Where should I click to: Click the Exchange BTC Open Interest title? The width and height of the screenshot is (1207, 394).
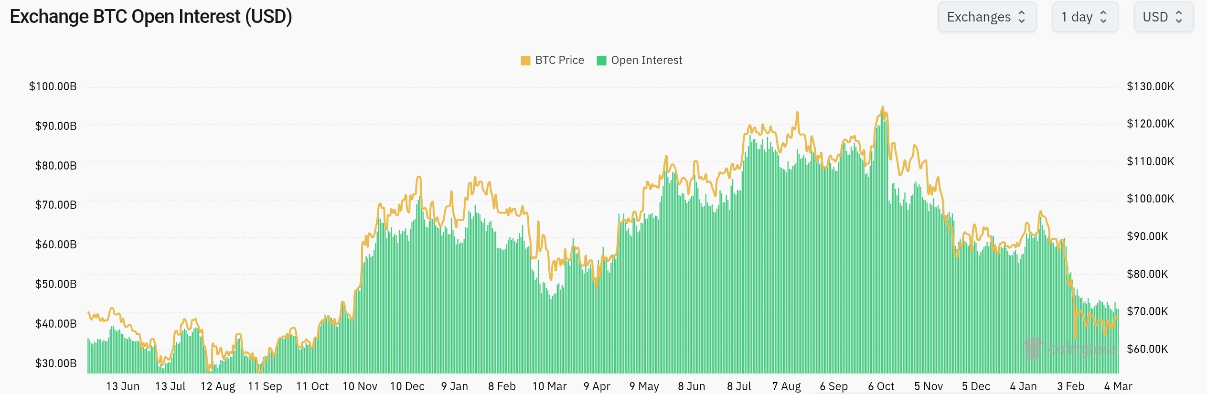151,17
